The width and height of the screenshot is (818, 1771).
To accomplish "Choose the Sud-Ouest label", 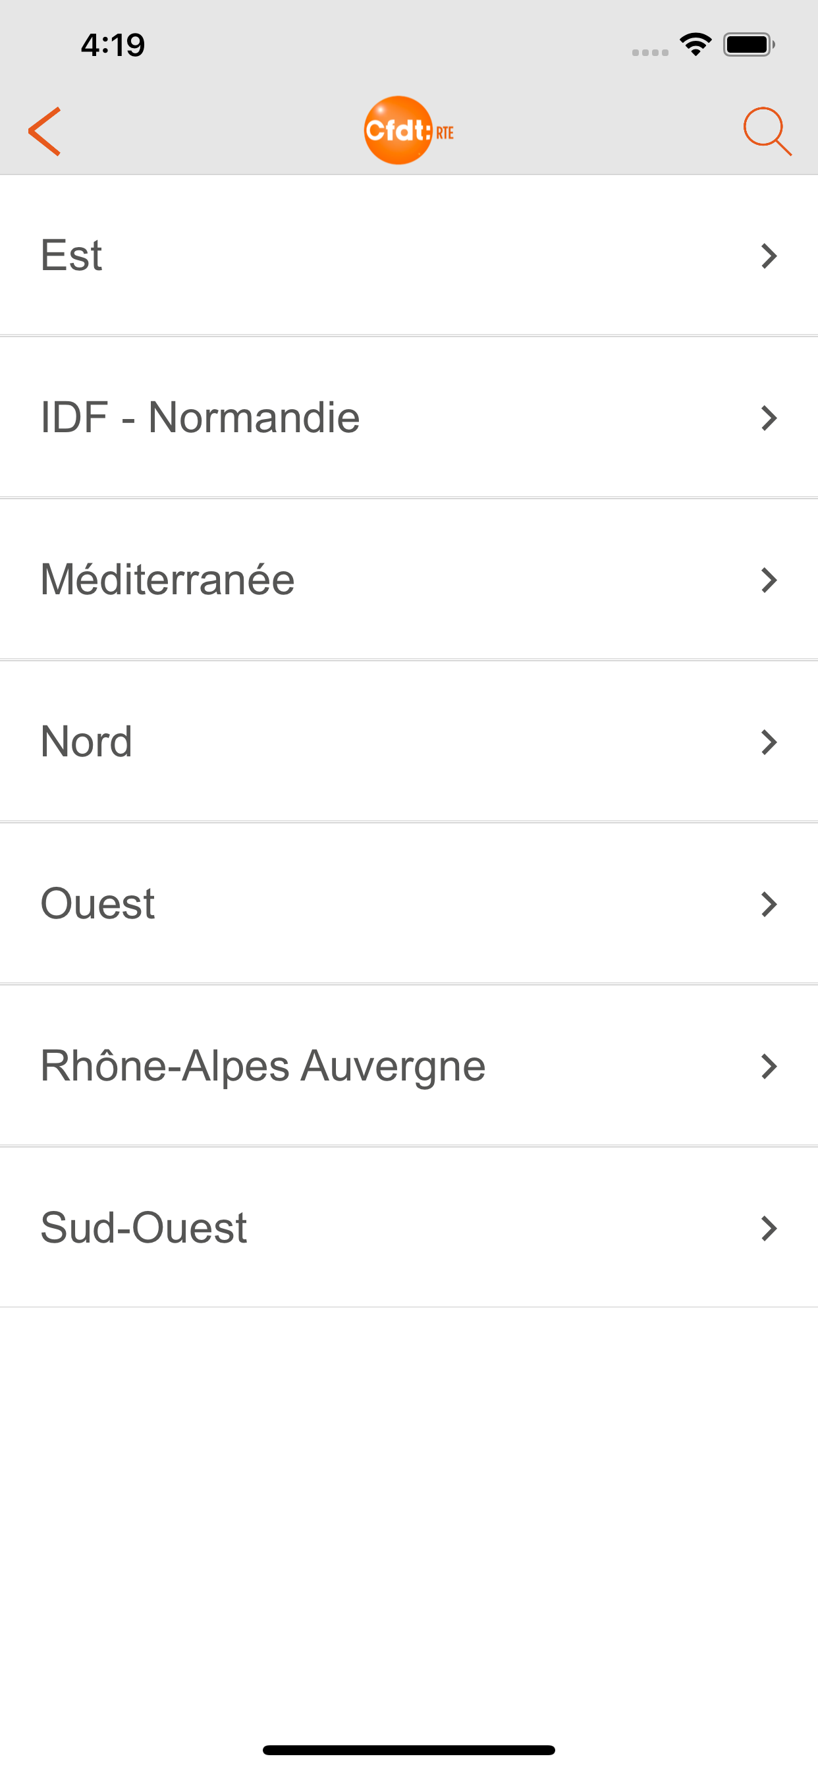I will 144,1229.
